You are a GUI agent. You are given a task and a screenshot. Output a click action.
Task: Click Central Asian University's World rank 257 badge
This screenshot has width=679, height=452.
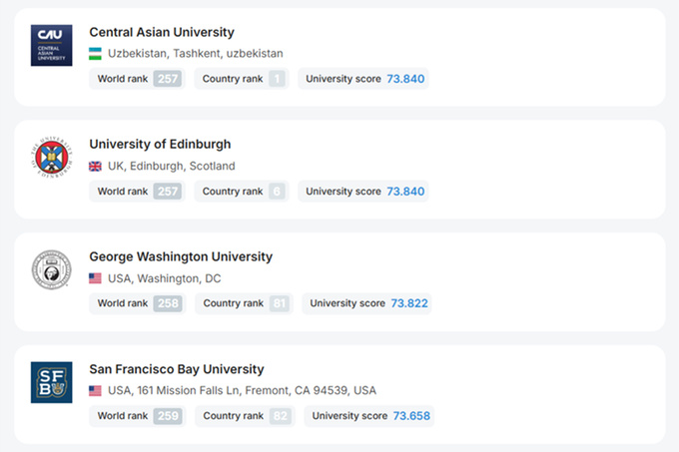[168, 79]
